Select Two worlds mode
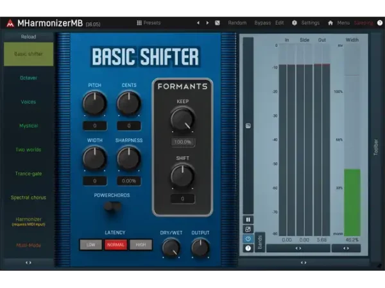 tap(28, 150)
